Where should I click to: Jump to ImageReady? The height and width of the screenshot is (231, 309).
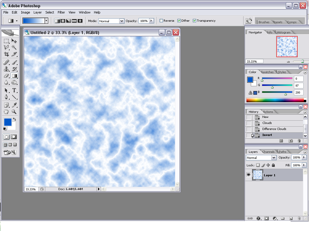(10, 152)
